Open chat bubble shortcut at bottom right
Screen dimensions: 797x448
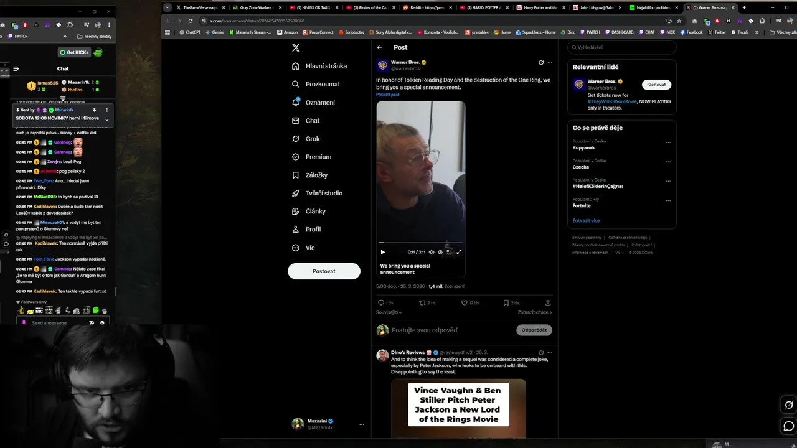tap(788, 426)
